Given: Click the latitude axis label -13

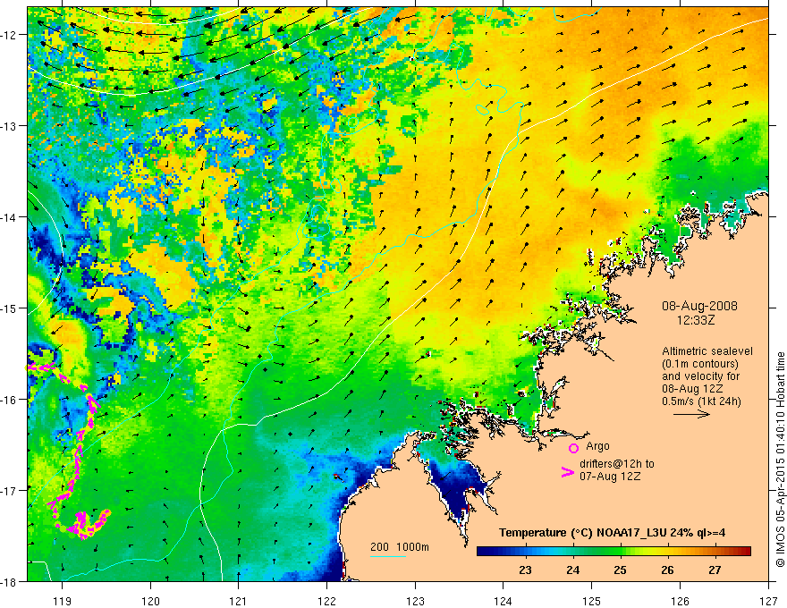Looking at the screenshot, I should coord(9,126).
